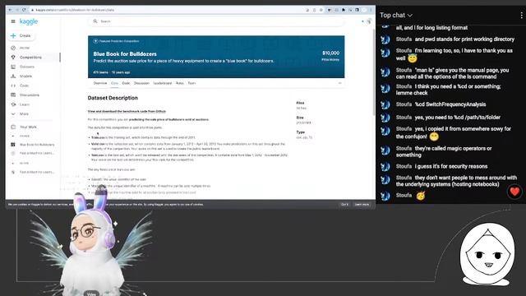Open the browser three-dot menu
The width and height of the screenshot is (526, 296).
click(371, 10)
